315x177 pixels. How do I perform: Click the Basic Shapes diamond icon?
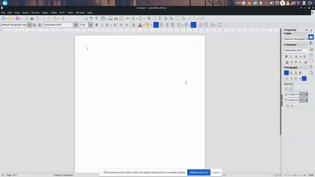195,19
